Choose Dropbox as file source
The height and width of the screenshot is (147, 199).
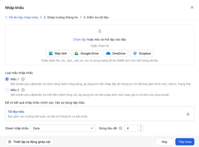click(x=142, y=54)
